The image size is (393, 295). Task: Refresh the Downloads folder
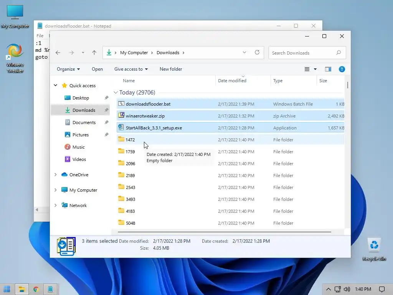(x=257, y=52)
